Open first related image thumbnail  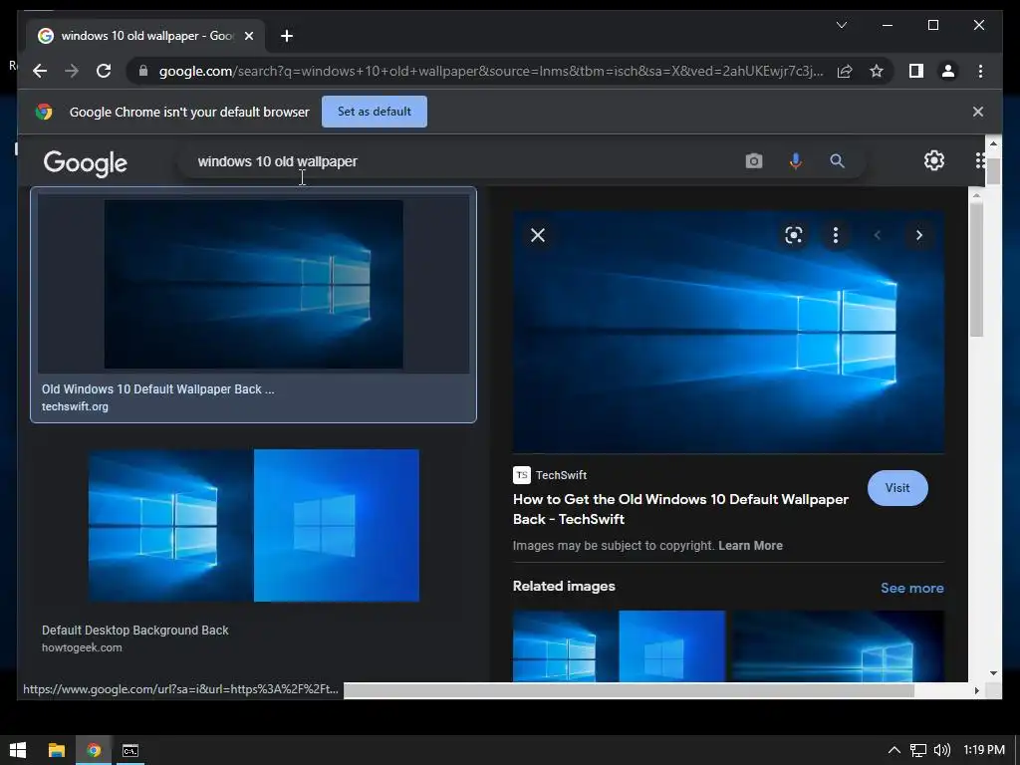(x=619, y=645)
